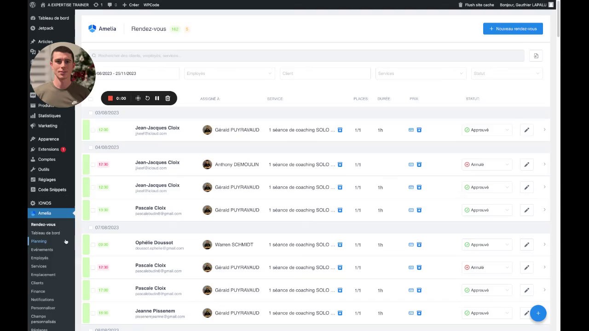Check Jeanne Pissenem 18:00 row checkbox

pyautogui.click(x=93, y=313)
